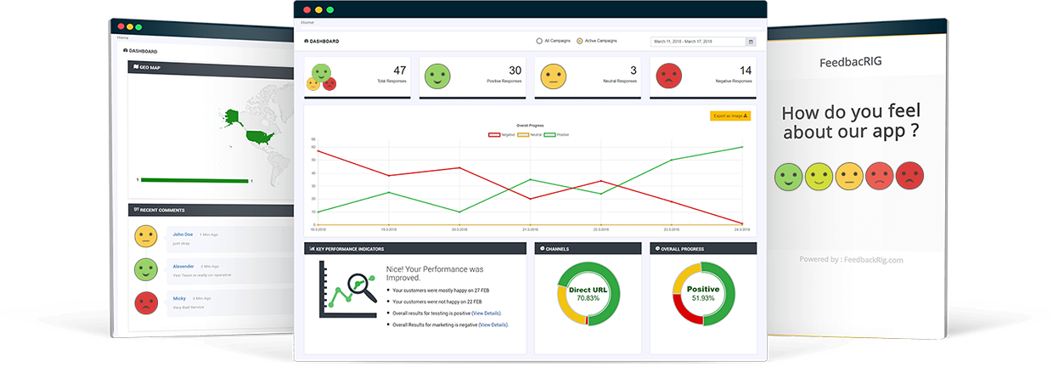This screenshot has width=1053, height=367.
Task: Click the Export as Image button
Action: [730, 116]
